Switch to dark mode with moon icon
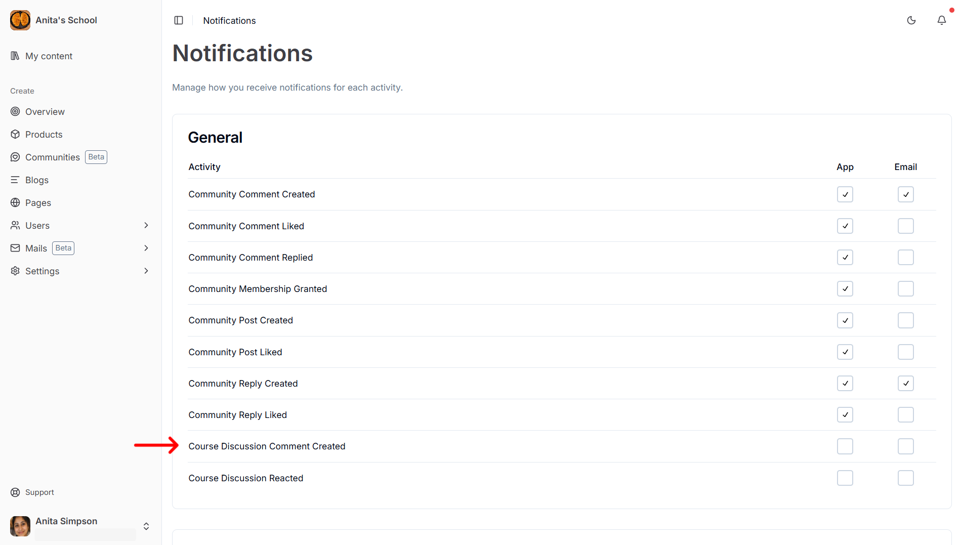Image resolution: width=960 pixels, height=545 pixels. pyautogui.click(x=911, y=20)
